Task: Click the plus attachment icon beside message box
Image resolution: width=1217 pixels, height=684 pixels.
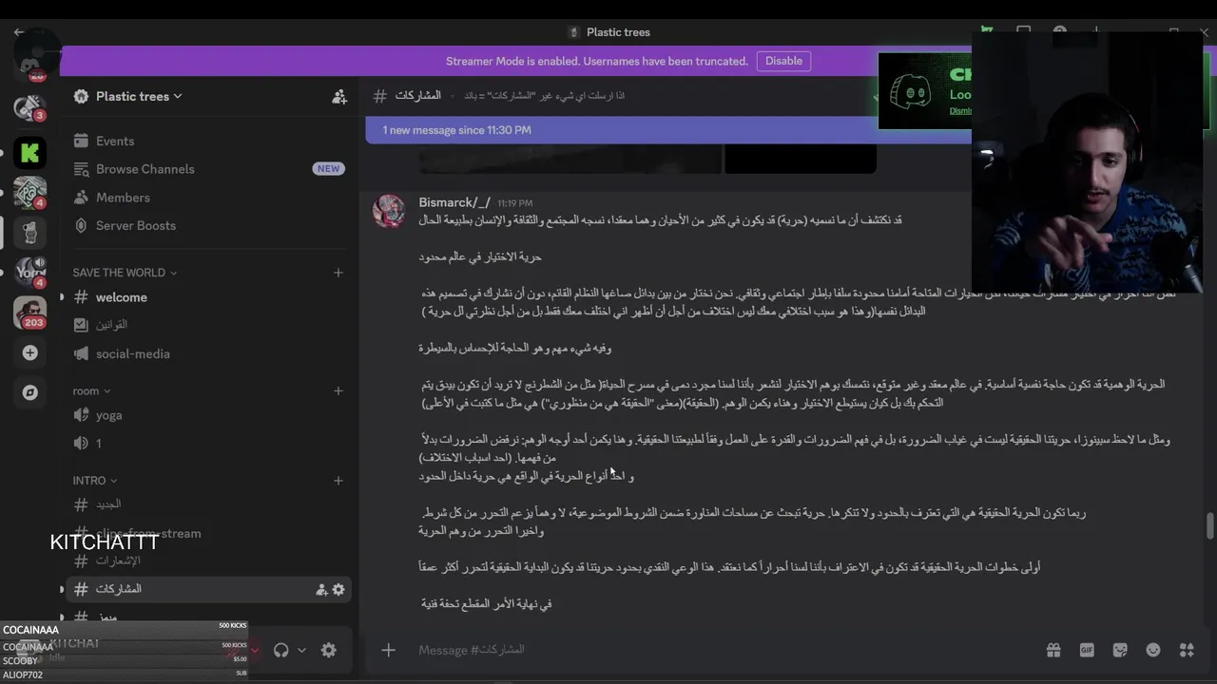Action: (x=388, y=650)
